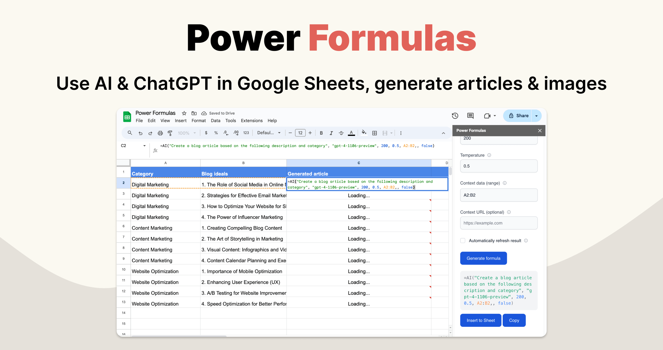
Task: Open the name box dropdown next to C2
Action: [x=144, y=145]
